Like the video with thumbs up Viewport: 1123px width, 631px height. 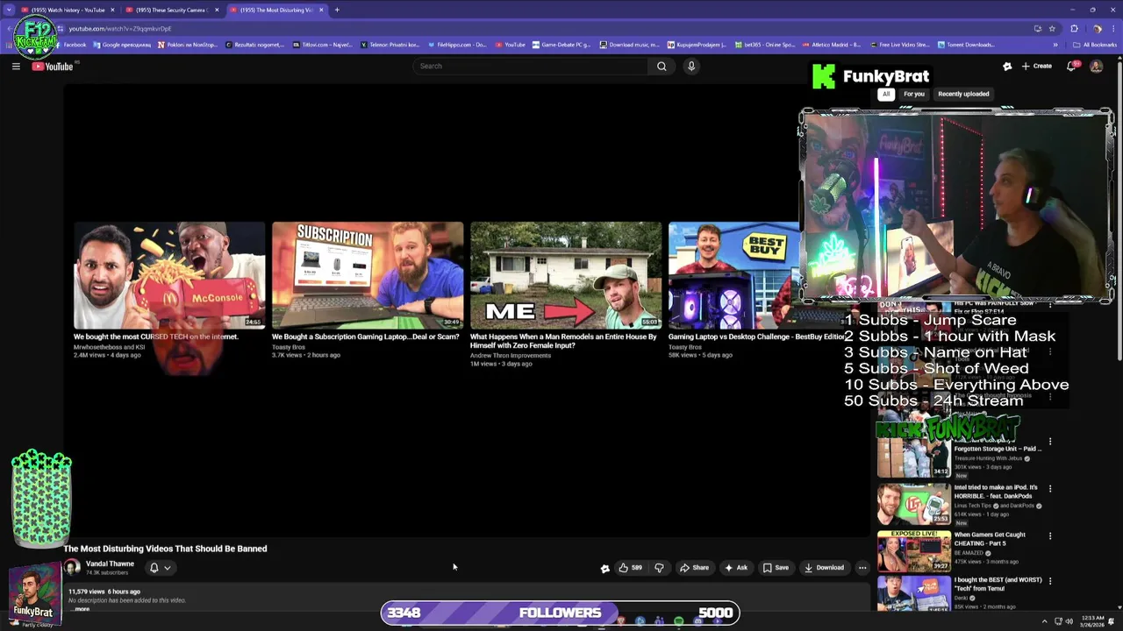[x=630, y=568]
